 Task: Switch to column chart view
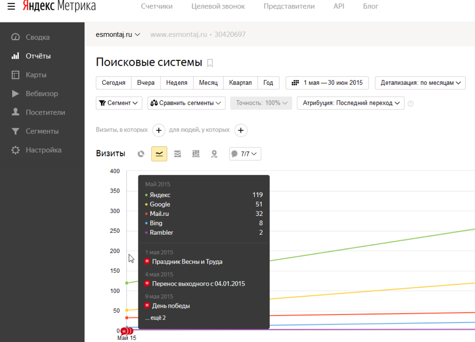point(196,154)
